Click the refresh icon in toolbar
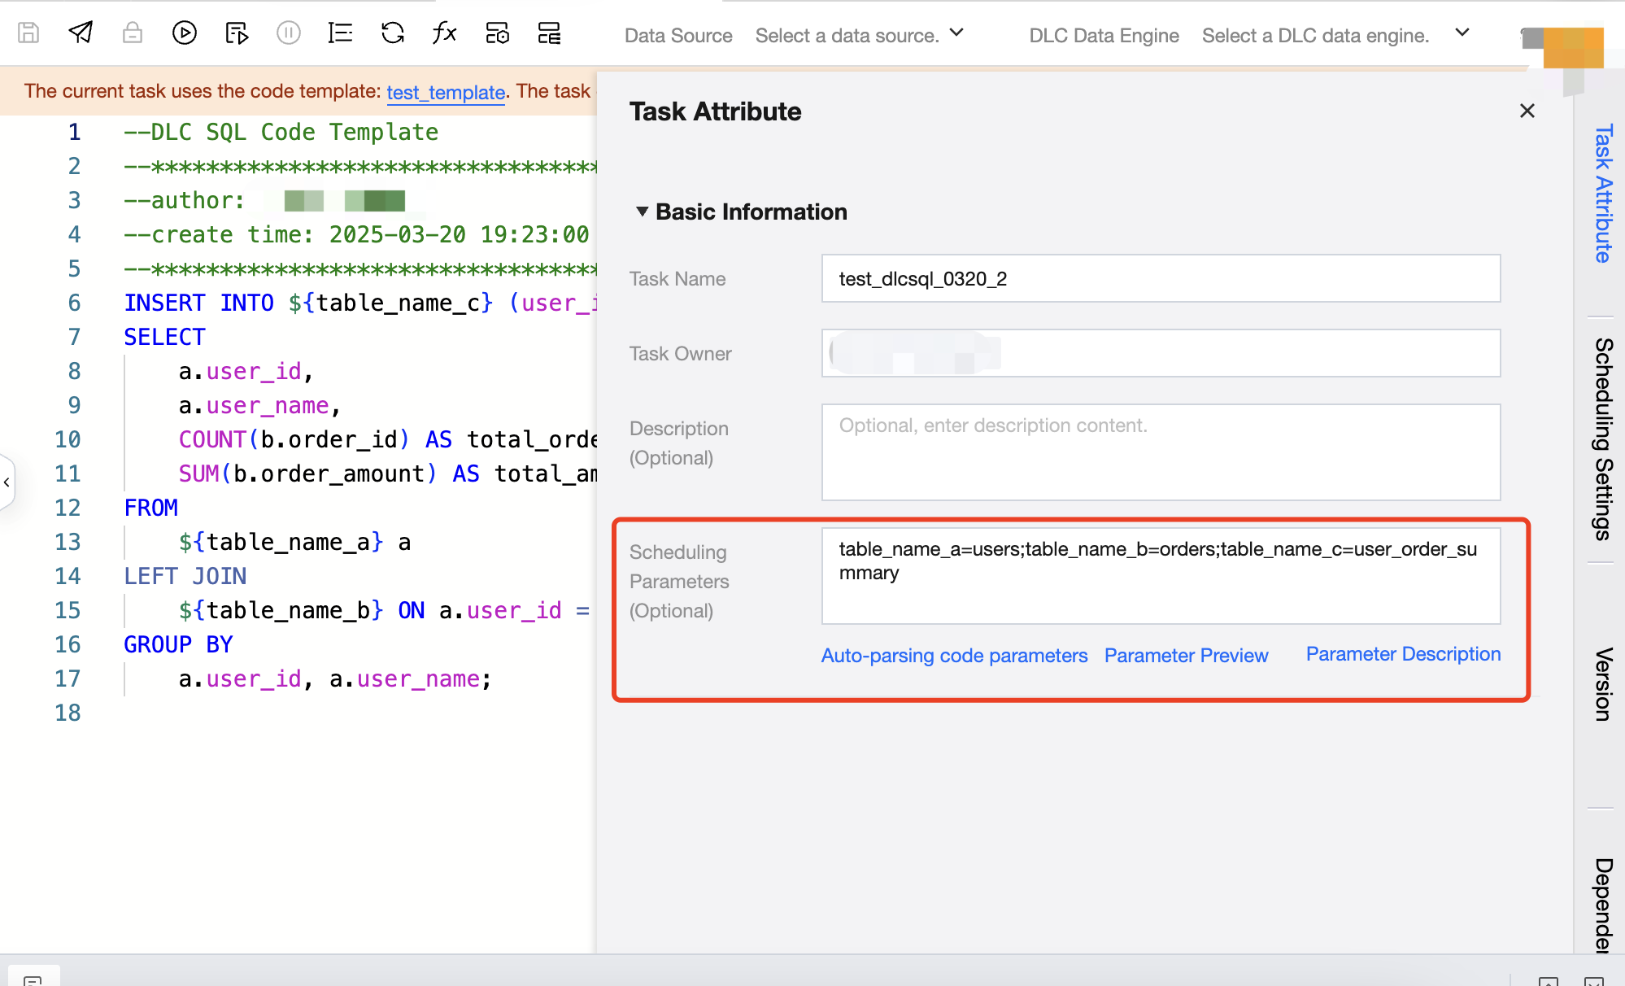 click(x=393, y=33)
